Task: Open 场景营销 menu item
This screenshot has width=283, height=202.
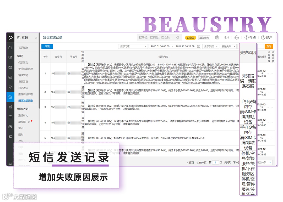Action: (23, 81)
